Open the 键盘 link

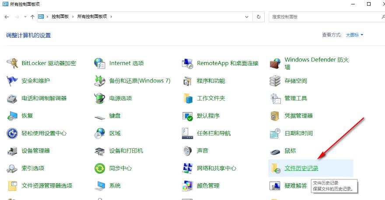115,116
